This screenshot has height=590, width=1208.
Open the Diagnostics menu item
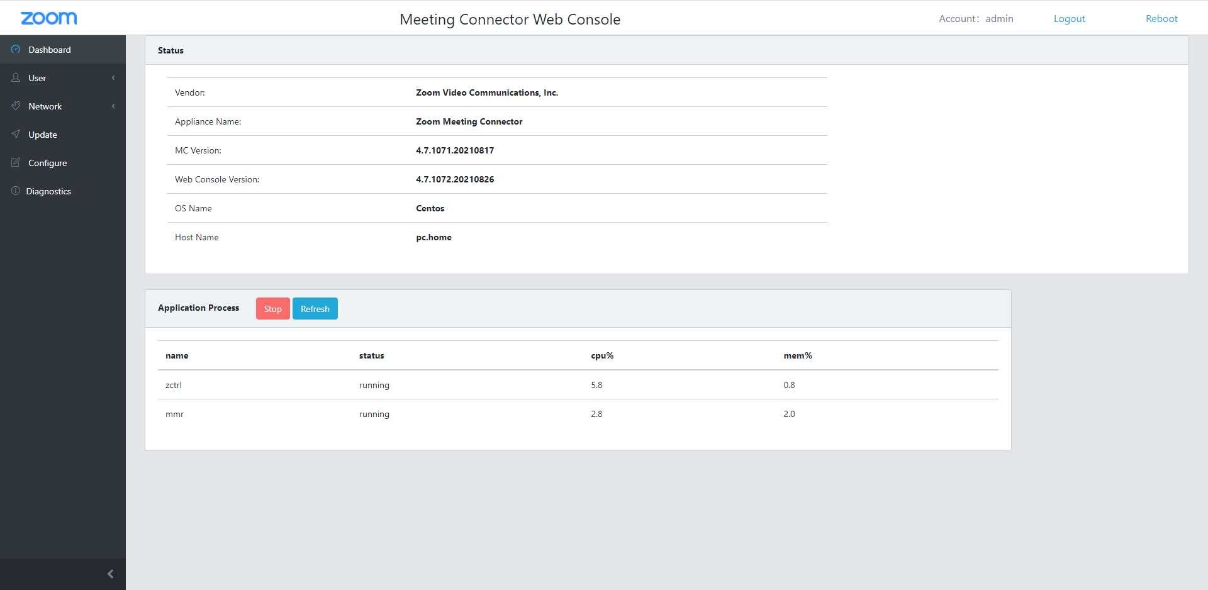pos(63,191)
